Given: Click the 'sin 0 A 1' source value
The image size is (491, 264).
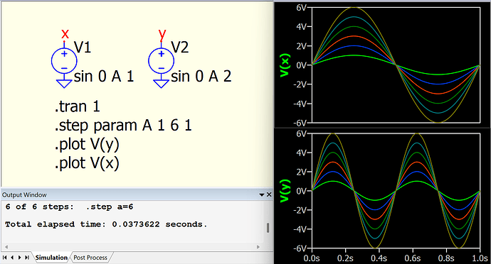Looking at the screenshot, I should tap(104, 76).
